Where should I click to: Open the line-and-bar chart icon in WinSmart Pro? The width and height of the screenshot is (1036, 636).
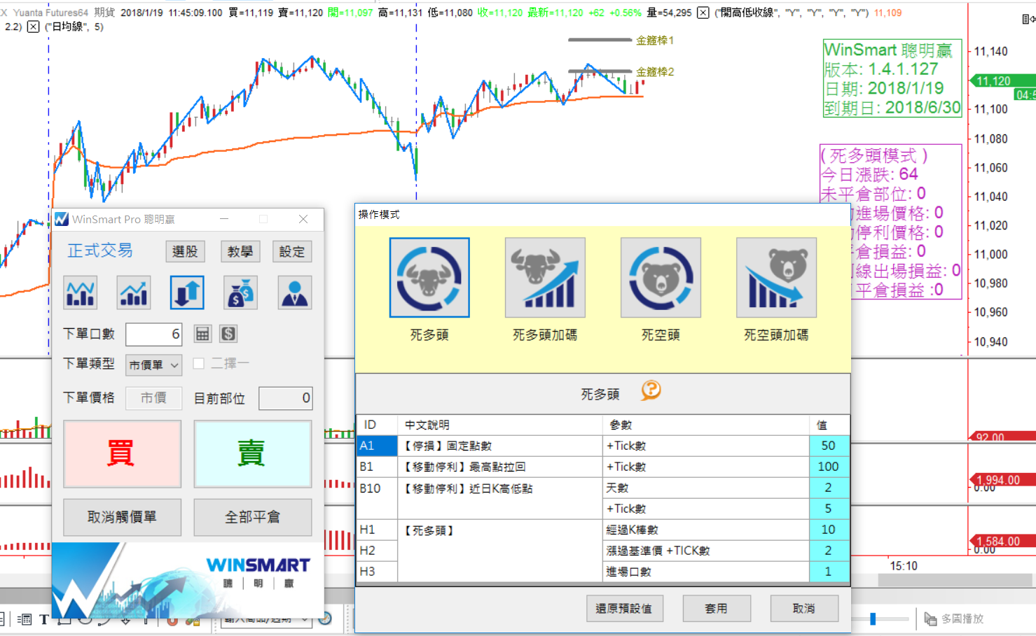[81, 292]
